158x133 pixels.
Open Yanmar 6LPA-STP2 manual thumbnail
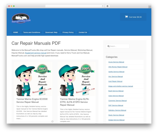pos(76,79)
